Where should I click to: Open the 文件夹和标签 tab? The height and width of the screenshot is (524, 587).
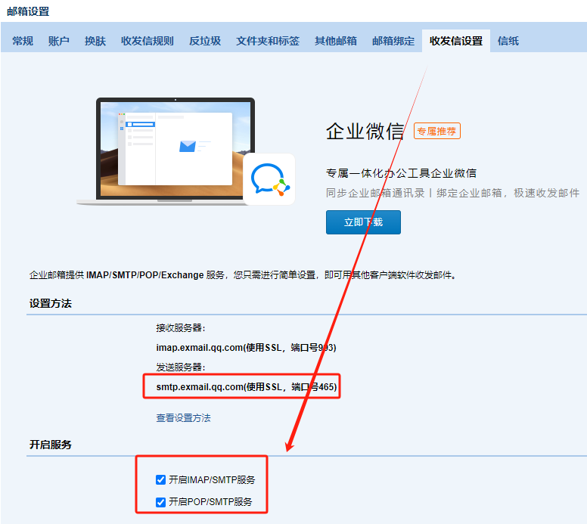coord(268,41)
